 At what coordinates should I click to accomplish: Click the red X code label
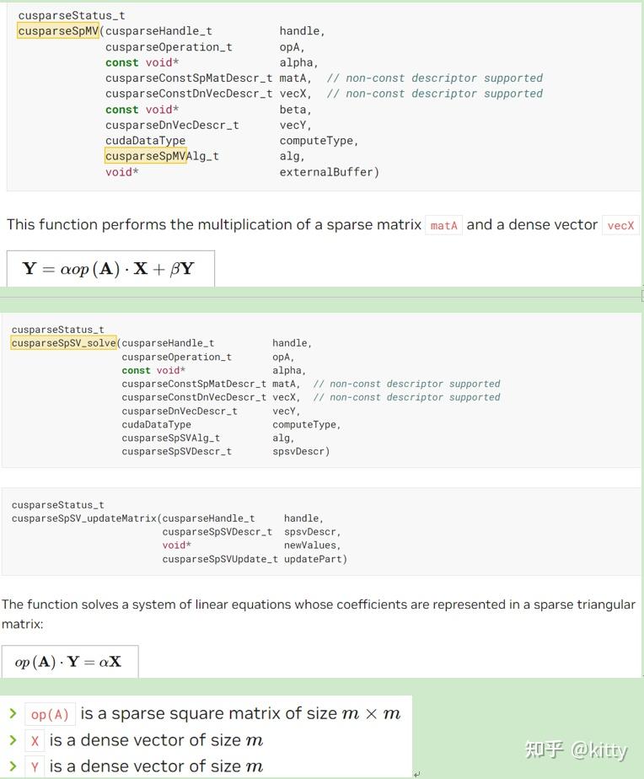pyautogui.click(x=35, y=741)
